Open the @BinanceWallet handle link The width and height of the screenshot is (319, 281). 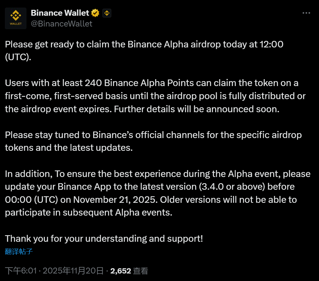(61, 24)
